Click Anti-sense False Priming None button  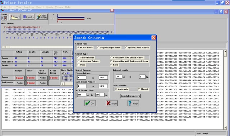pyautogui.click(x=42, y=83)
